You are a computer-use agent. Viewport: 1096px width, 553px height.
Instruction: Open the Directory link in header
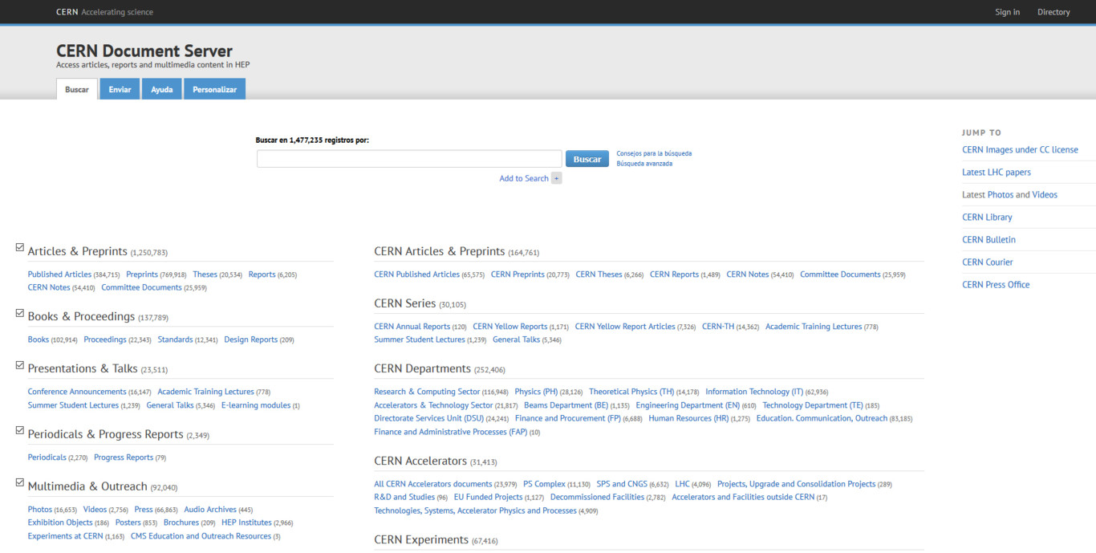[1053, 12]
